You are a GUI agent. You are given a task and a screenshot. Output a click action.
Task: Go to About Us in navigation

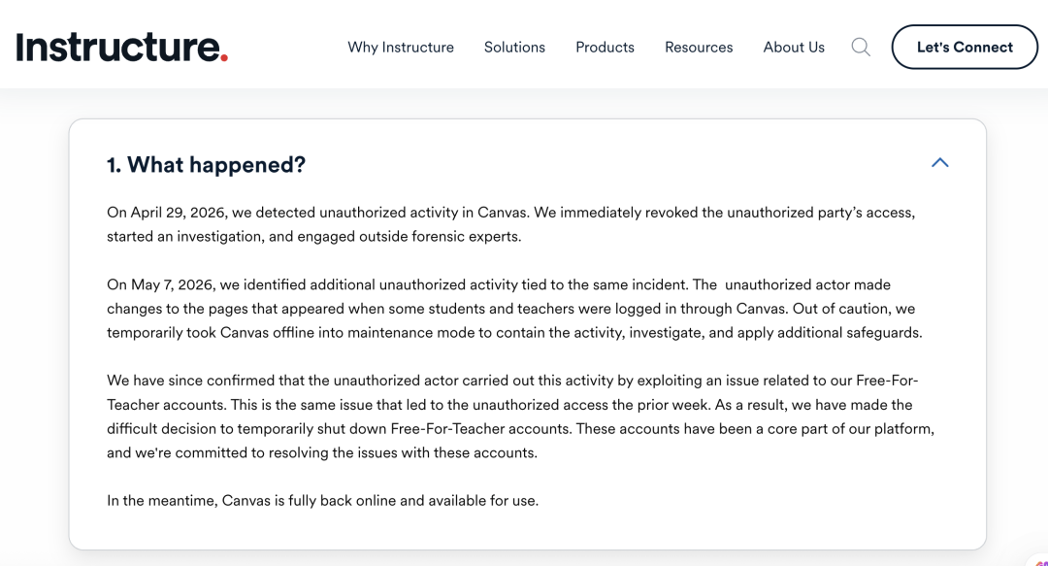point(794,47)
